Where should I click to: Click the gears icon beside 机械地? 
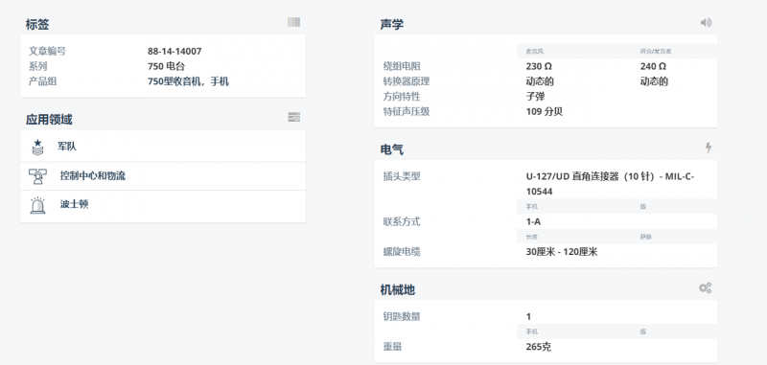pos(705,287)
